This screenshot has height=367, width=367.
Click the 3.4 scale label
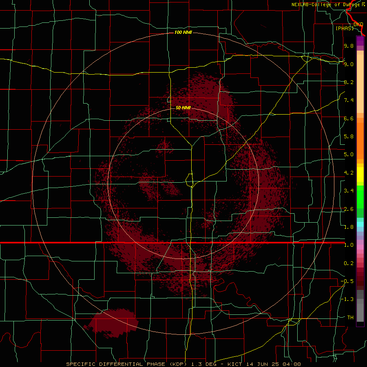click(x=349, y=191)
